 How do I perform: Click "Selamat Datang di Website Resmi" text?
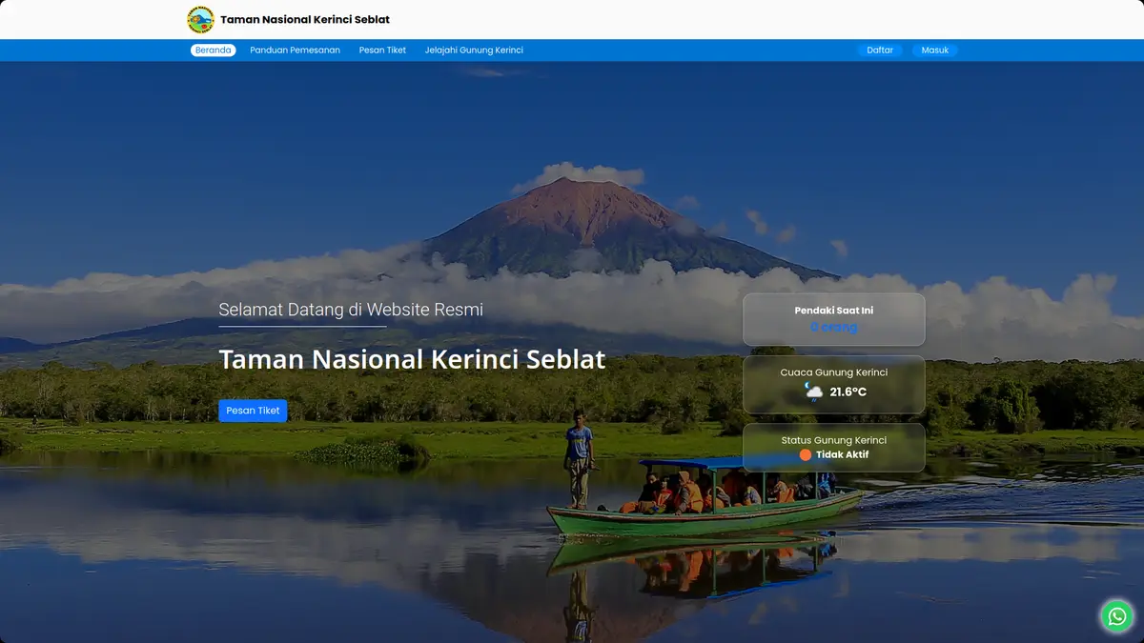point(351,310)
